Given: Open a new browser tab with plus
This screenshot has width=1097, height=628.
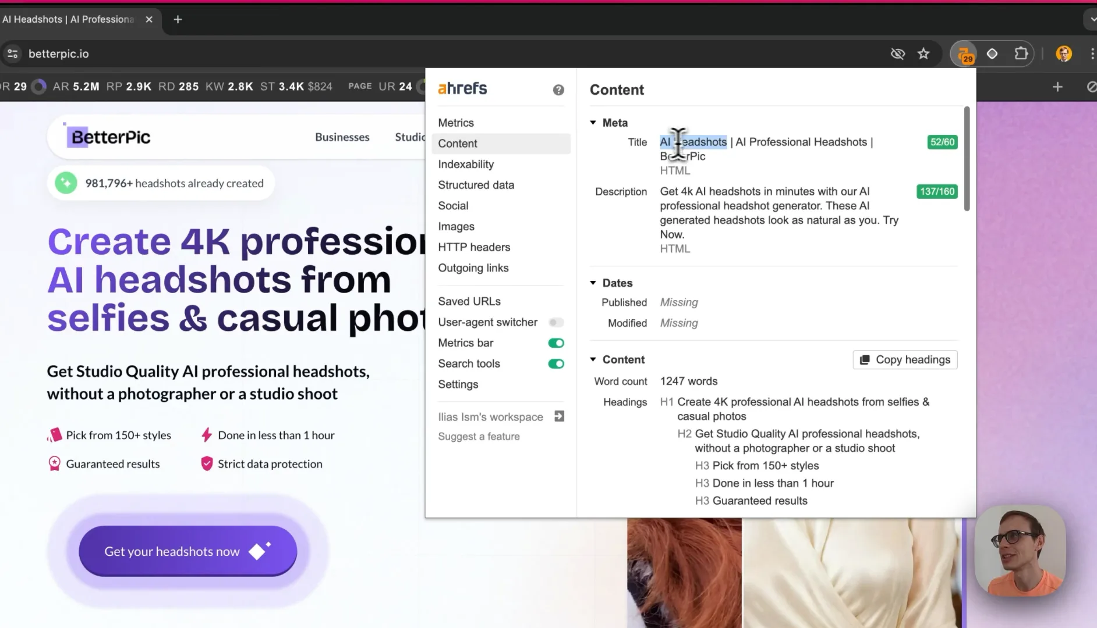Looking at the screenshot, I should coord(178,20).
